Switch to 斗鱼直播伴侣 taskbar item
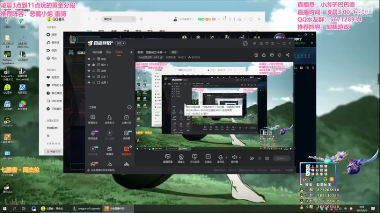The image size is (380, 213). coord(118,208)
